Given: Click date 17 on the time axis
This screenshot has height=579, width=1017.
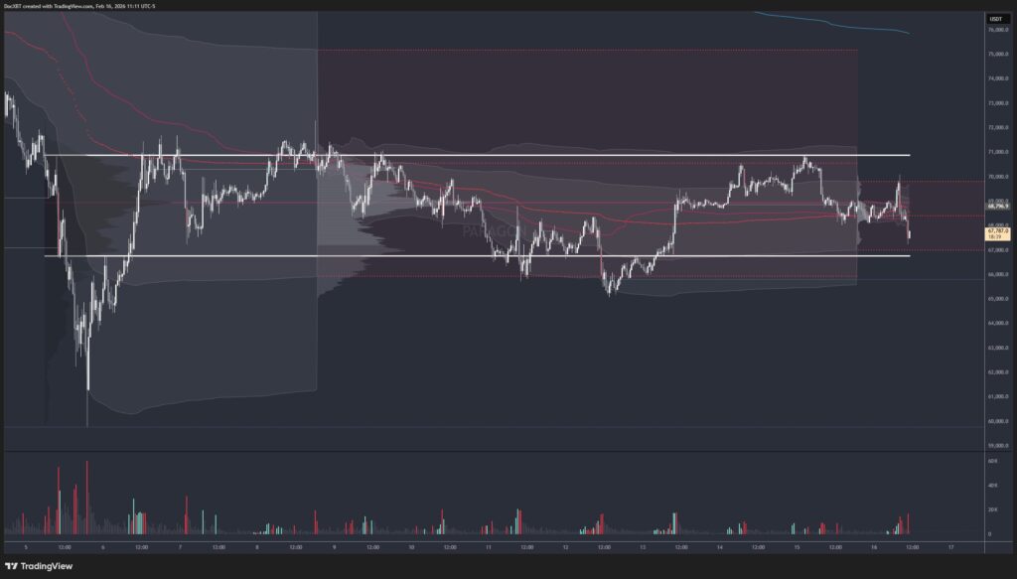Looking at the screenshot, I should click(x=950, y=547).
